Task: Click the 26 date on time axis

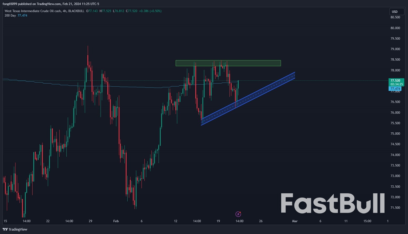Action: click(x=260, y=221)
